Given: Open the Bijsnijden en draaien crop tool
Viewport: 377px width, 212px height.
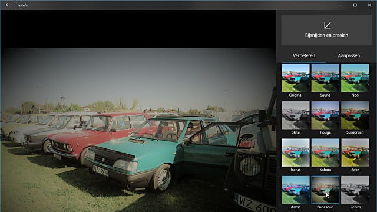Looking at the screenshot, I should click(326, 30).
